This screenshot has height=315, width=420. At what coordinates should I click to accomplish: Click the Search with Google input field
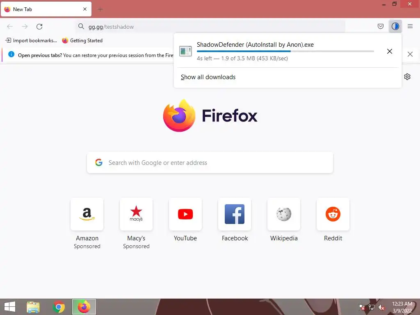[210, 162]
